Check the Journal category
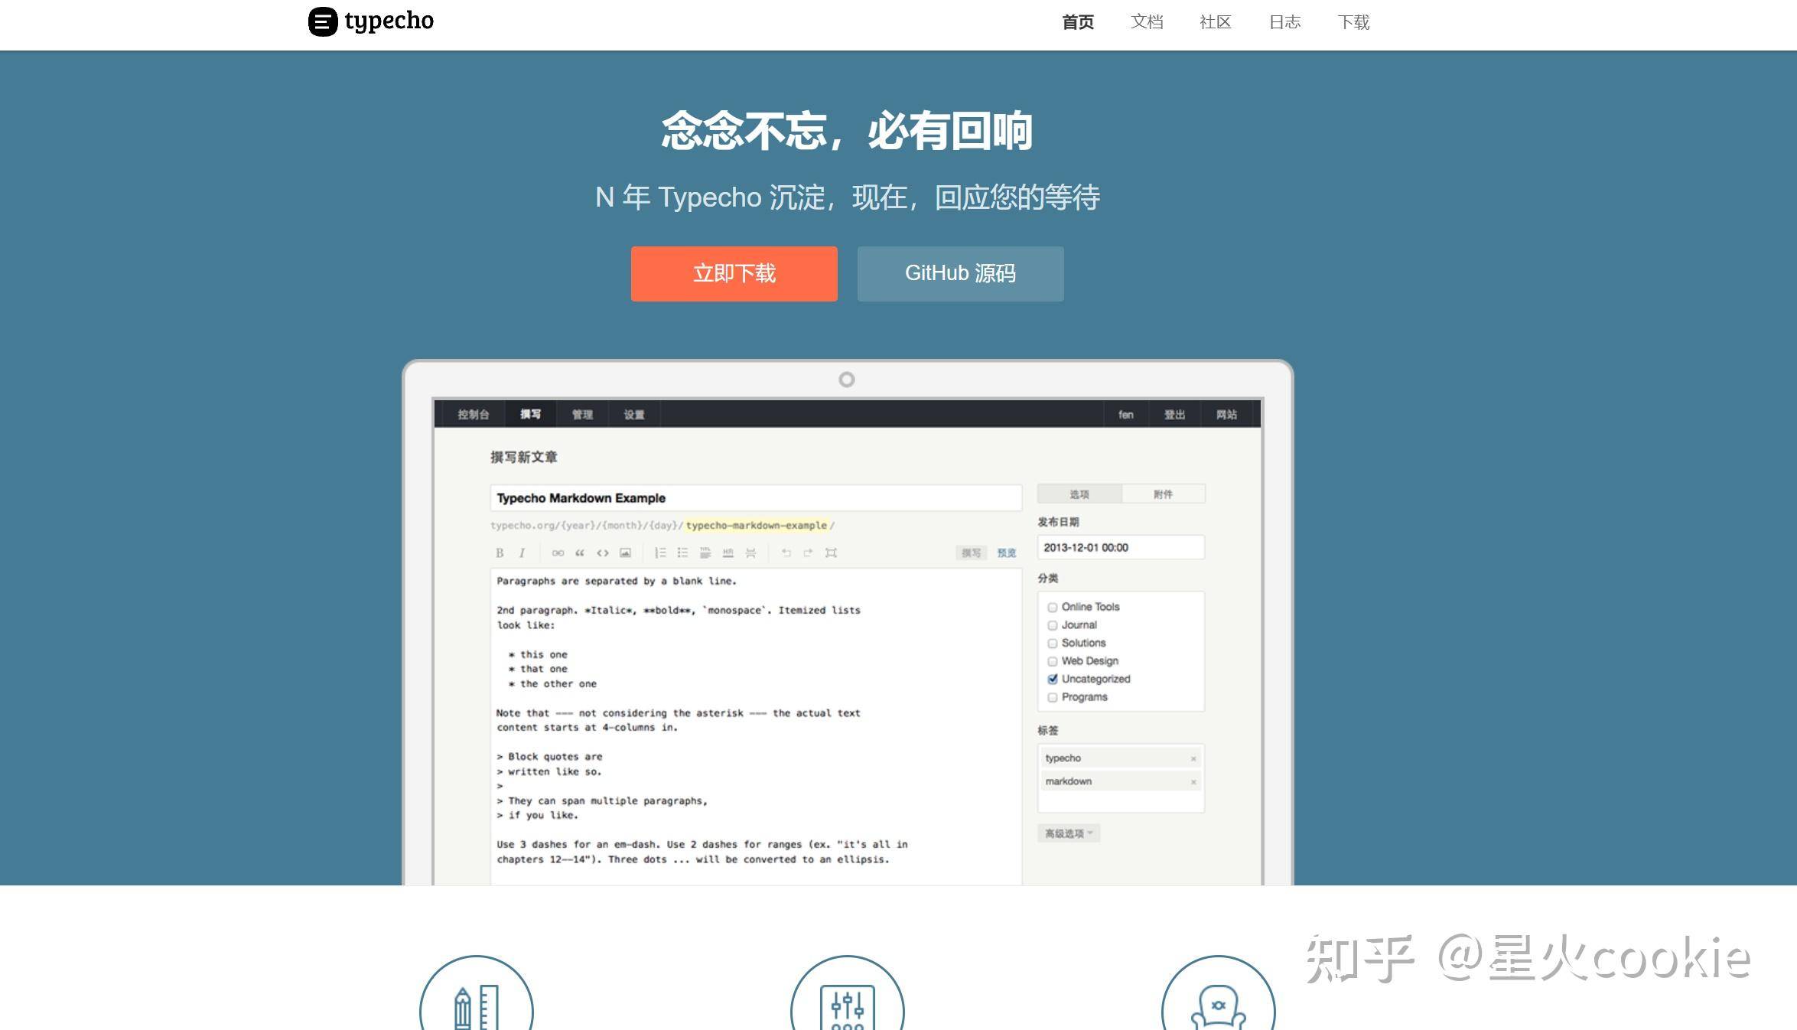This screenshot has width=1797, height=1030. pos(1053,625)
